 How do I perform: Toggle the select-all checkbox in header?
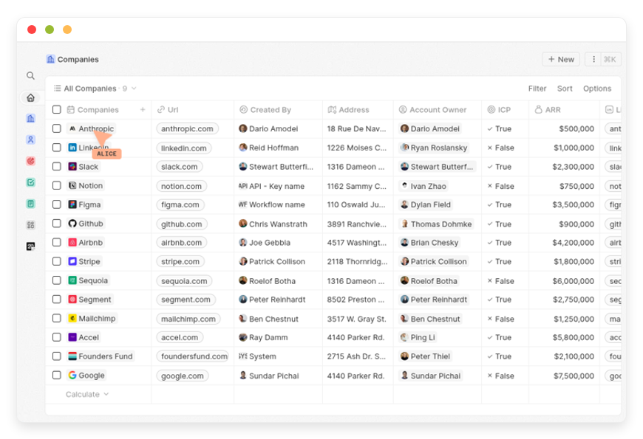tap(57, 109)
